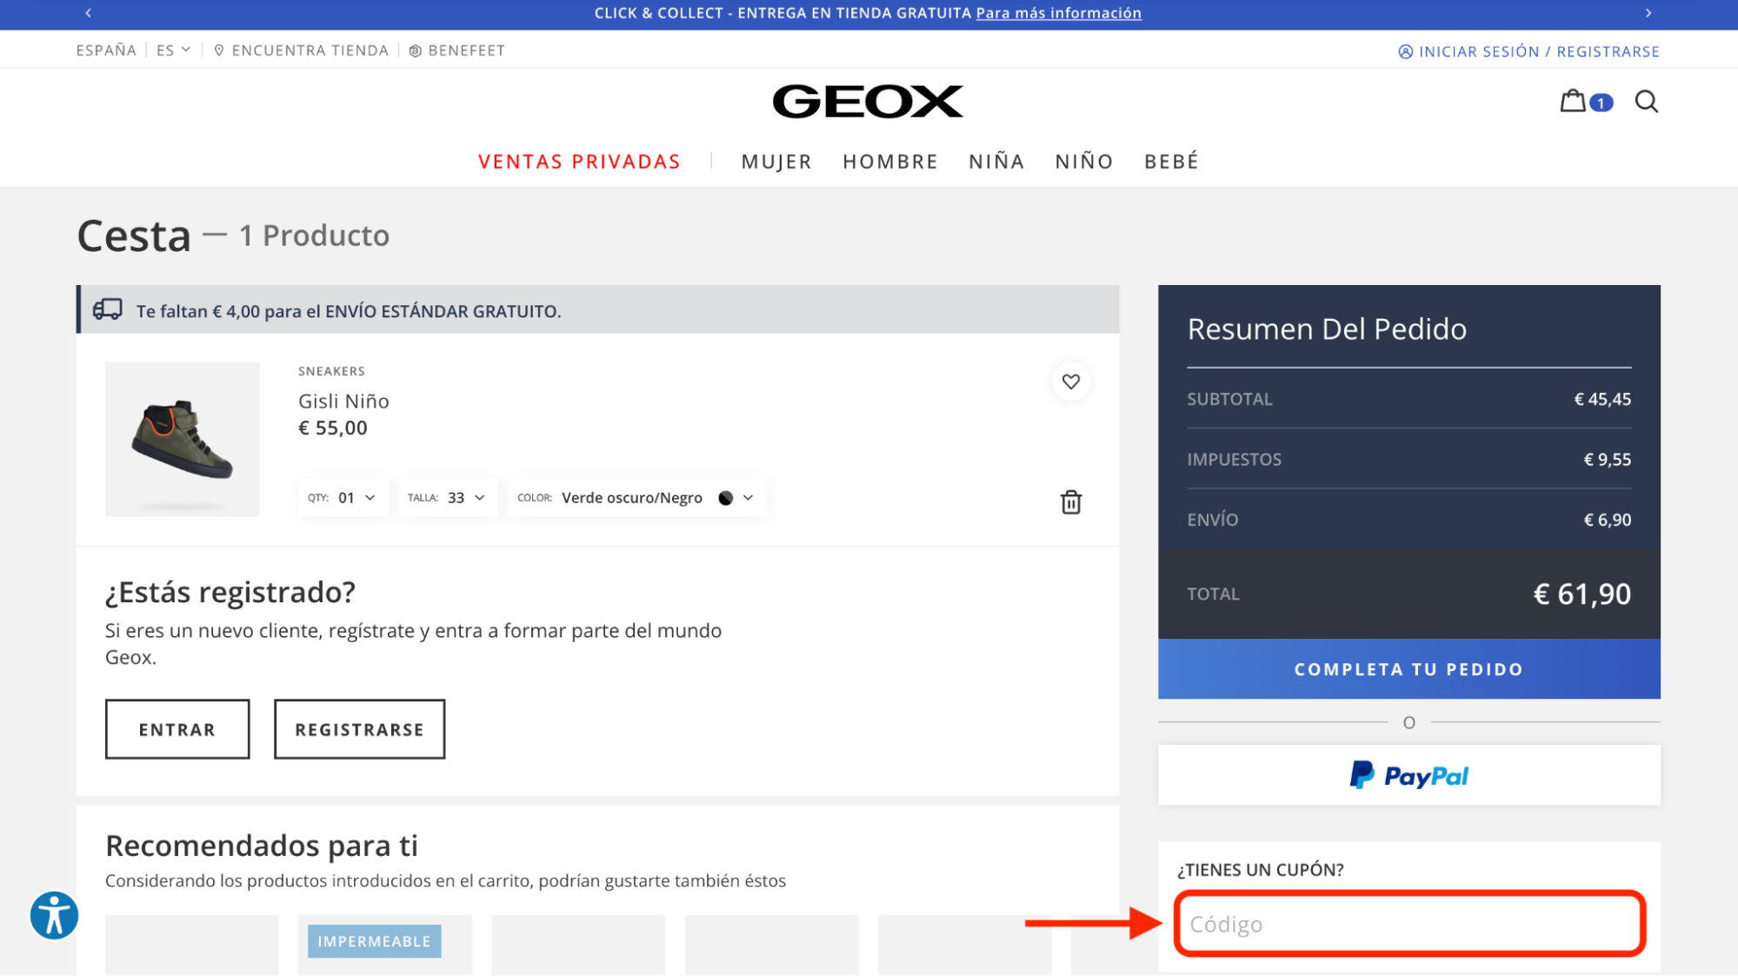Click COMPLETA TU PEDIDO button
This screenshot has width=1738, height=976.
point(1408,669)
